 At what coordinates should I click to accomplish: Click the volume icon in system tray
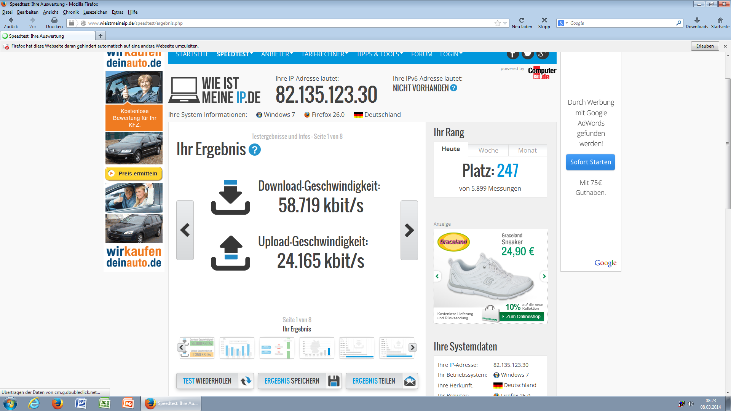coord(691,404)
